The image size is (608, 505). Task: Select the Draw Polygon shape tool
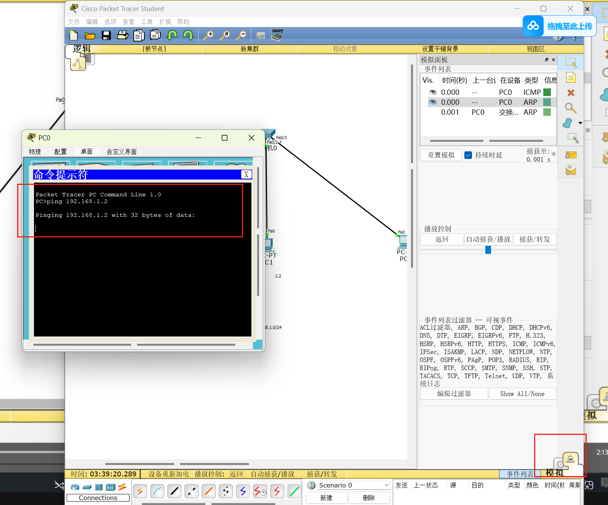pyautogui.click(x=568, y=123)
